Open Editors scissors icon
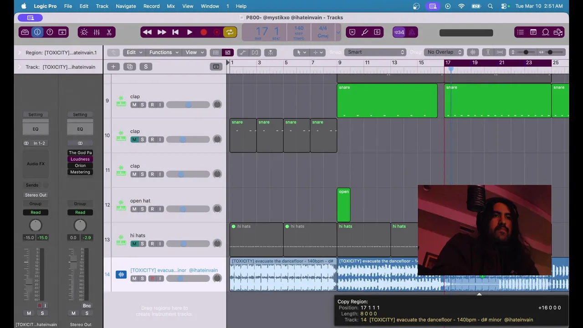Image resolution: width=583 pixels, height=328 pixels. 109,32
